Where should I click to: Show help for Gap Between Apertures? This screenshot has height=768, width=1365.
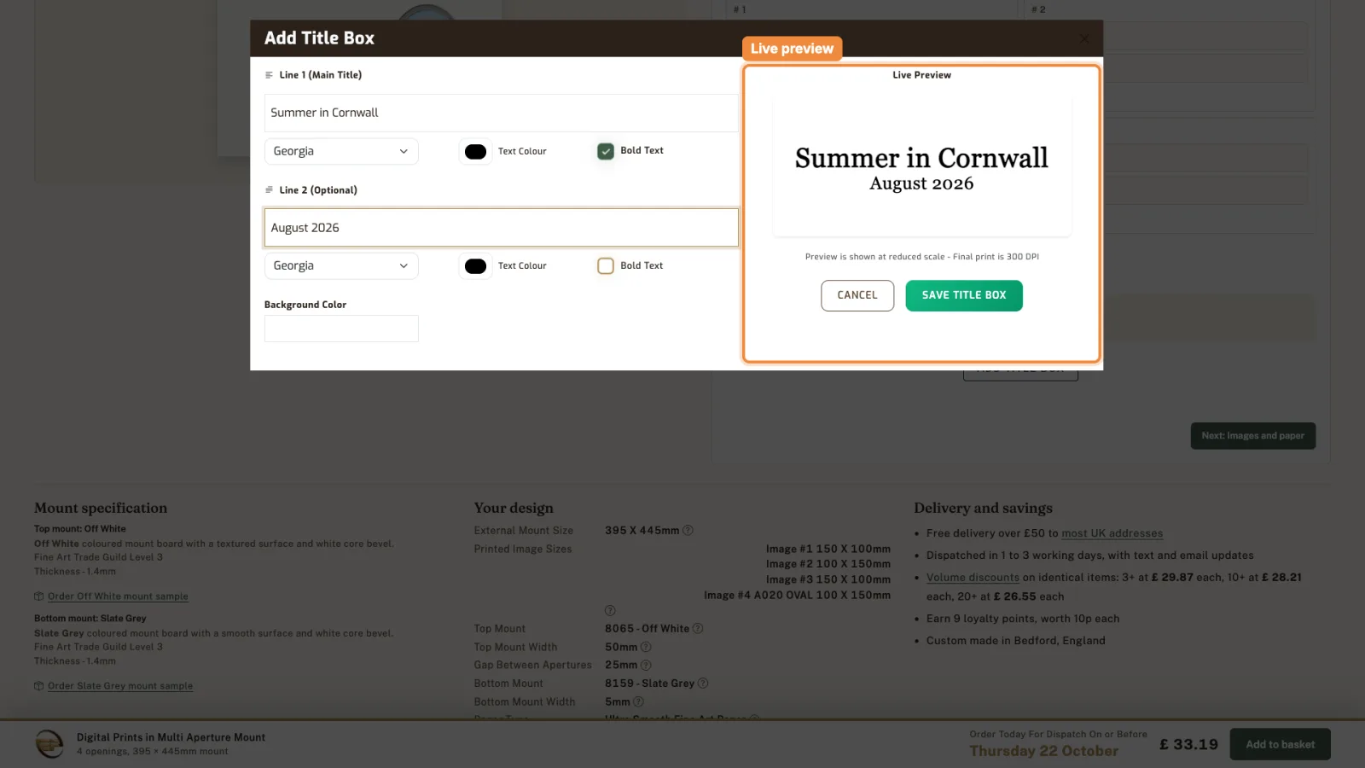click(x=646, y=666)
